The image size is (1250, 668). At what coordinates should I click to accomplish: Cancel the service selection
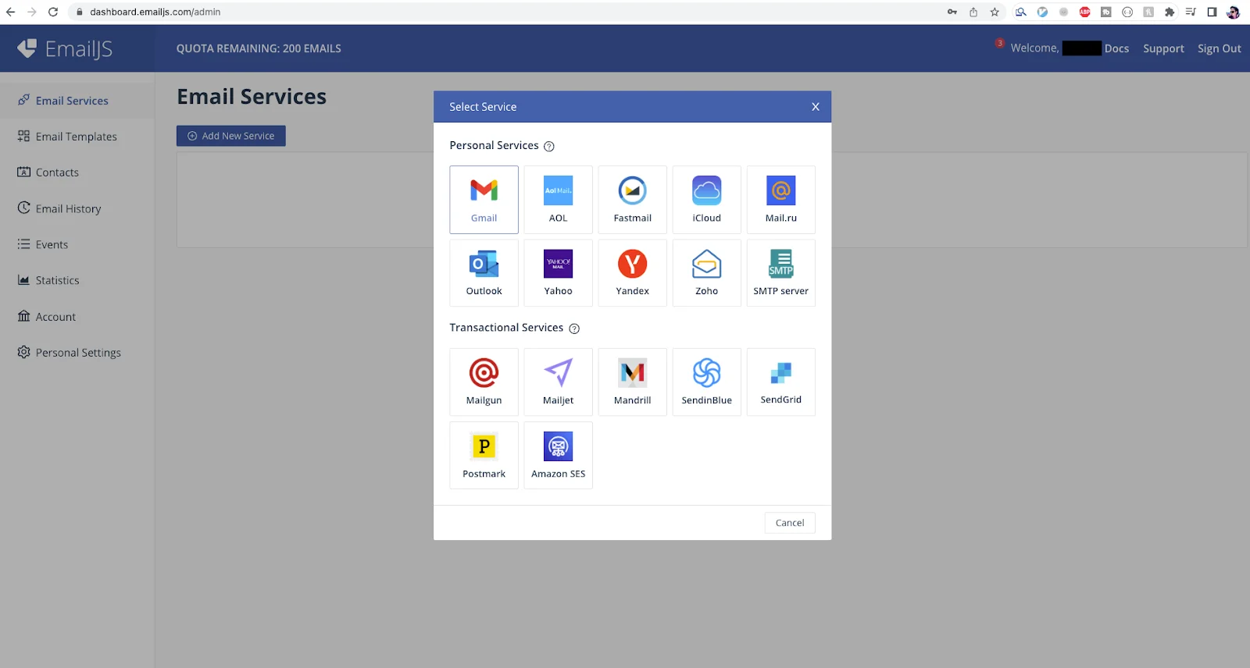(790, 523)
